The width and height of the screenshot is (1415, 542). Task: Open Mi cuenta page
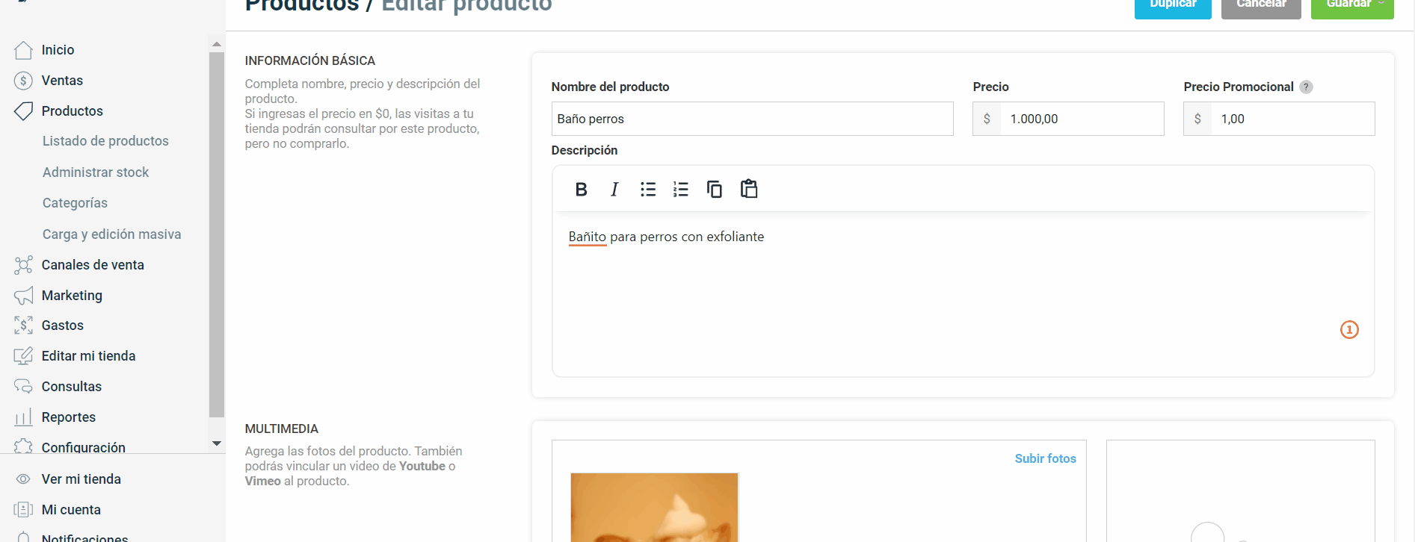click(71, 510)
